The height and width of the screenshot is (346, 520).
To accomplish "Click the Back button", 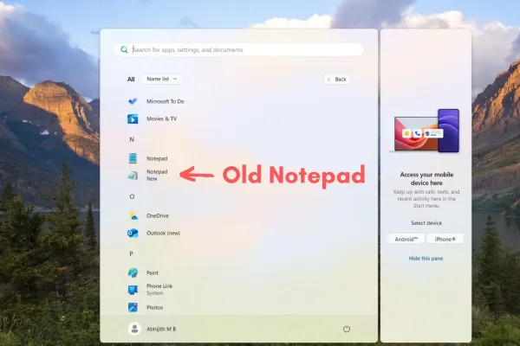I will 336,79.
